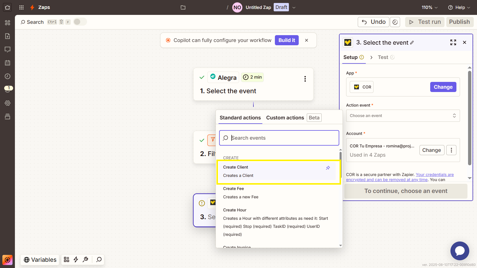Go to the Zapier home icon
The image size is (477, 268).
click(7, 7)
